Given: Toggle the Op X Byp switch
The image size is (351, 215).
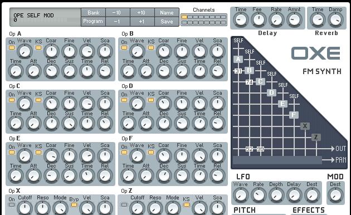Looking at the screenshot, I should (74, 204).
